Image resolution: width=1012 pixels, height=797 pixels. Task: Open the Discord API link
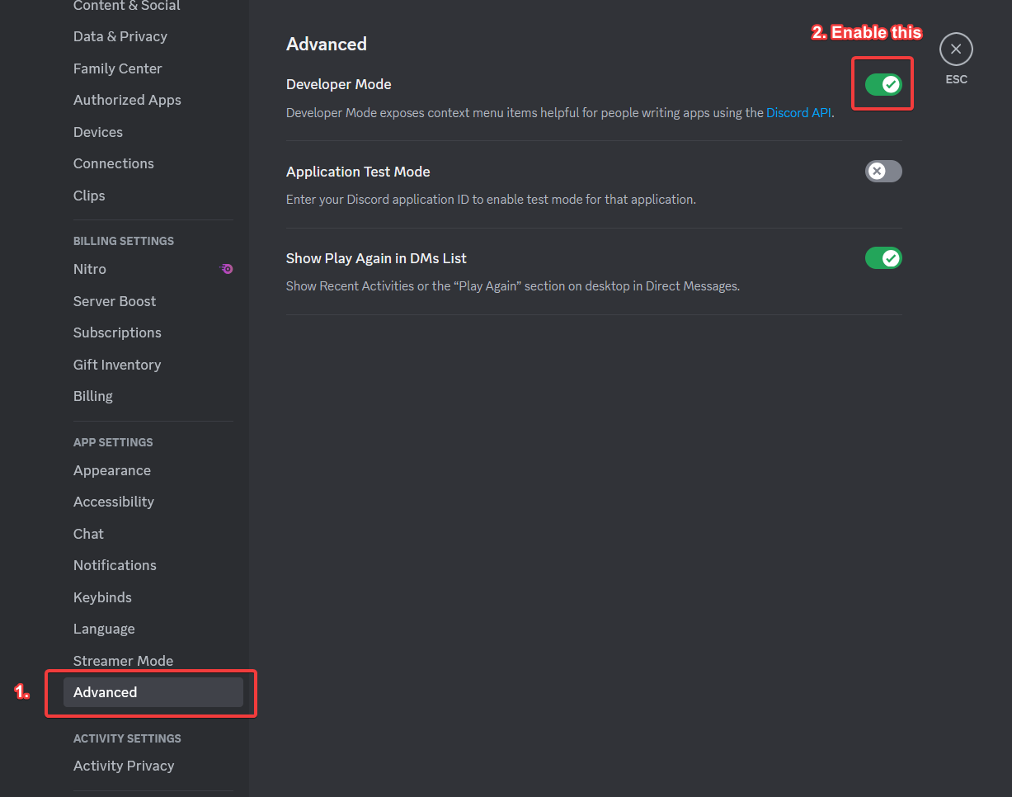[798, 113]
